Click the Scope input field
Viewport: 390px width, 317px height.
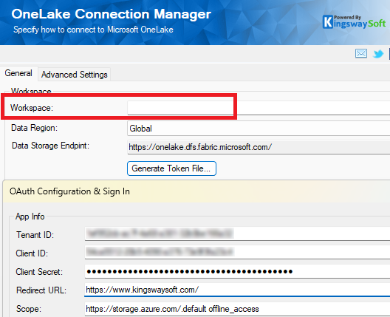click(237, 309)
